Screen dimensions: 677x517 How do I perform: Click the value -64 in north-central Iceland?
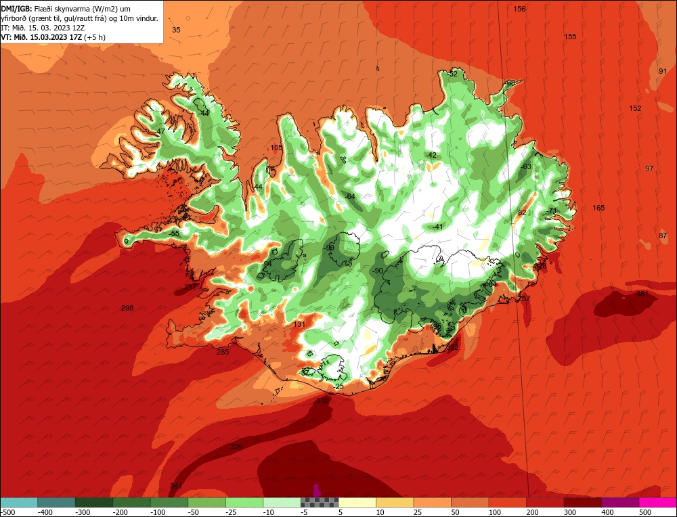point(350,197)
